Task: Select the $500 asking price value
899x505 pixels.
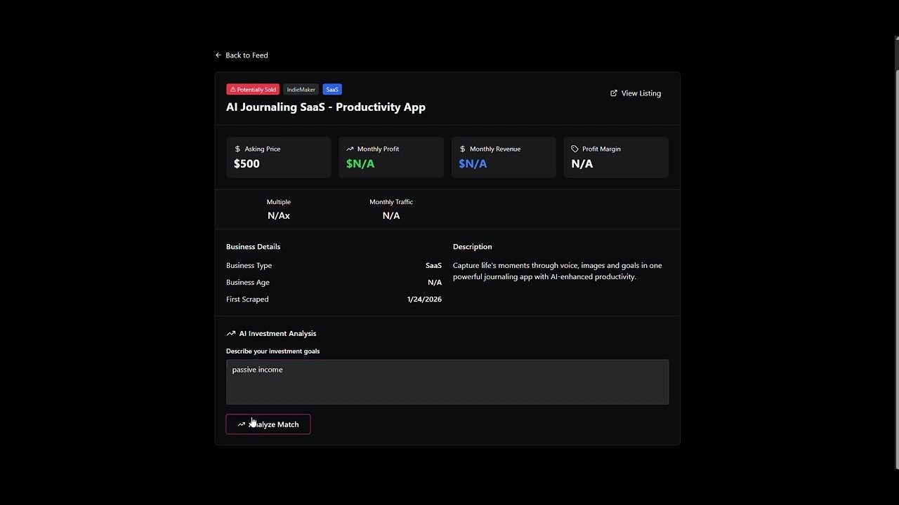Action: [247, 163]
